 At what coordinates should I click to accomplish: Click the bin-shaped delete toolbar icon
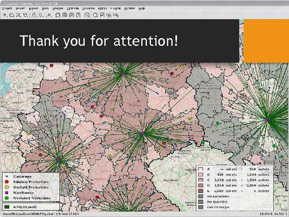(25, 15)
